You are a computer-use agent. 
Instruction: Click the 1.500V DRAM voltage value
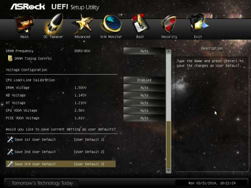click(80, 88)
